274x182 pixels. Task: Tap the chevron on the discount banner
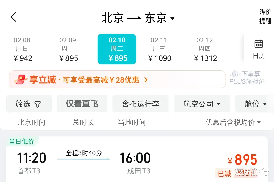pos(146,80)
